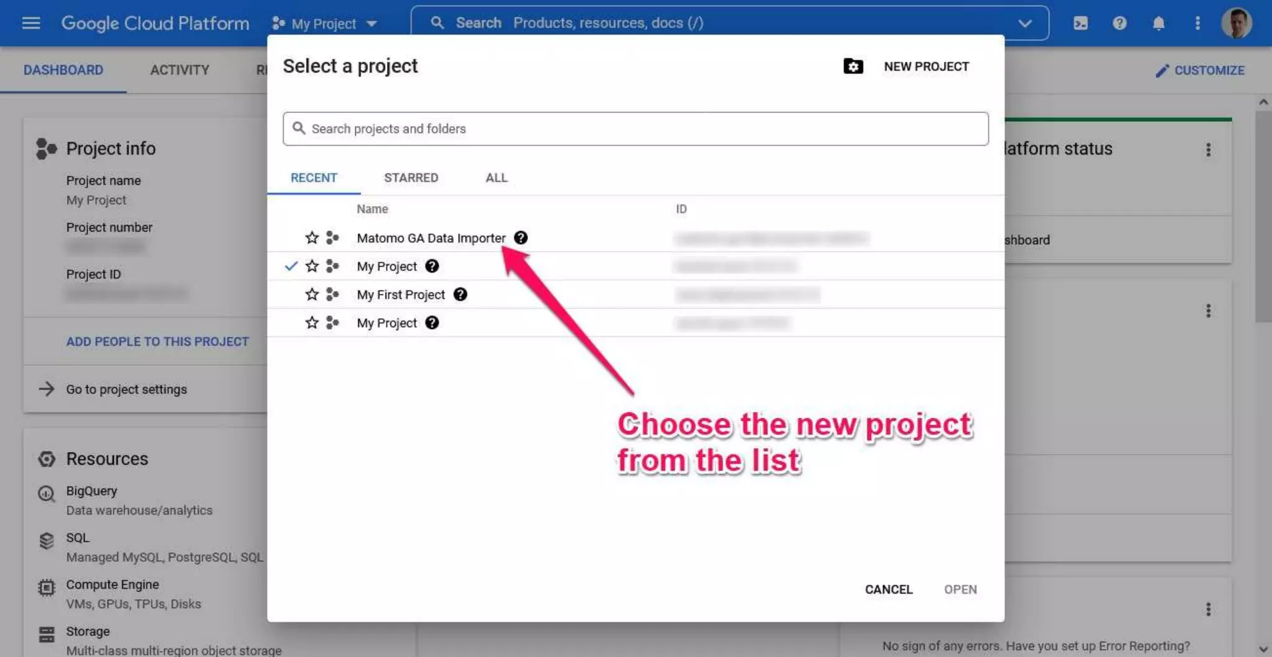Star the Matomo GA Data Importer project
The image size is (1272, 657).
click(x=312, y=238)
